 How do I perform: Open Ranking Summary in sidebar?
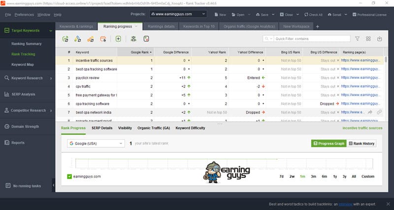(27, 44)
